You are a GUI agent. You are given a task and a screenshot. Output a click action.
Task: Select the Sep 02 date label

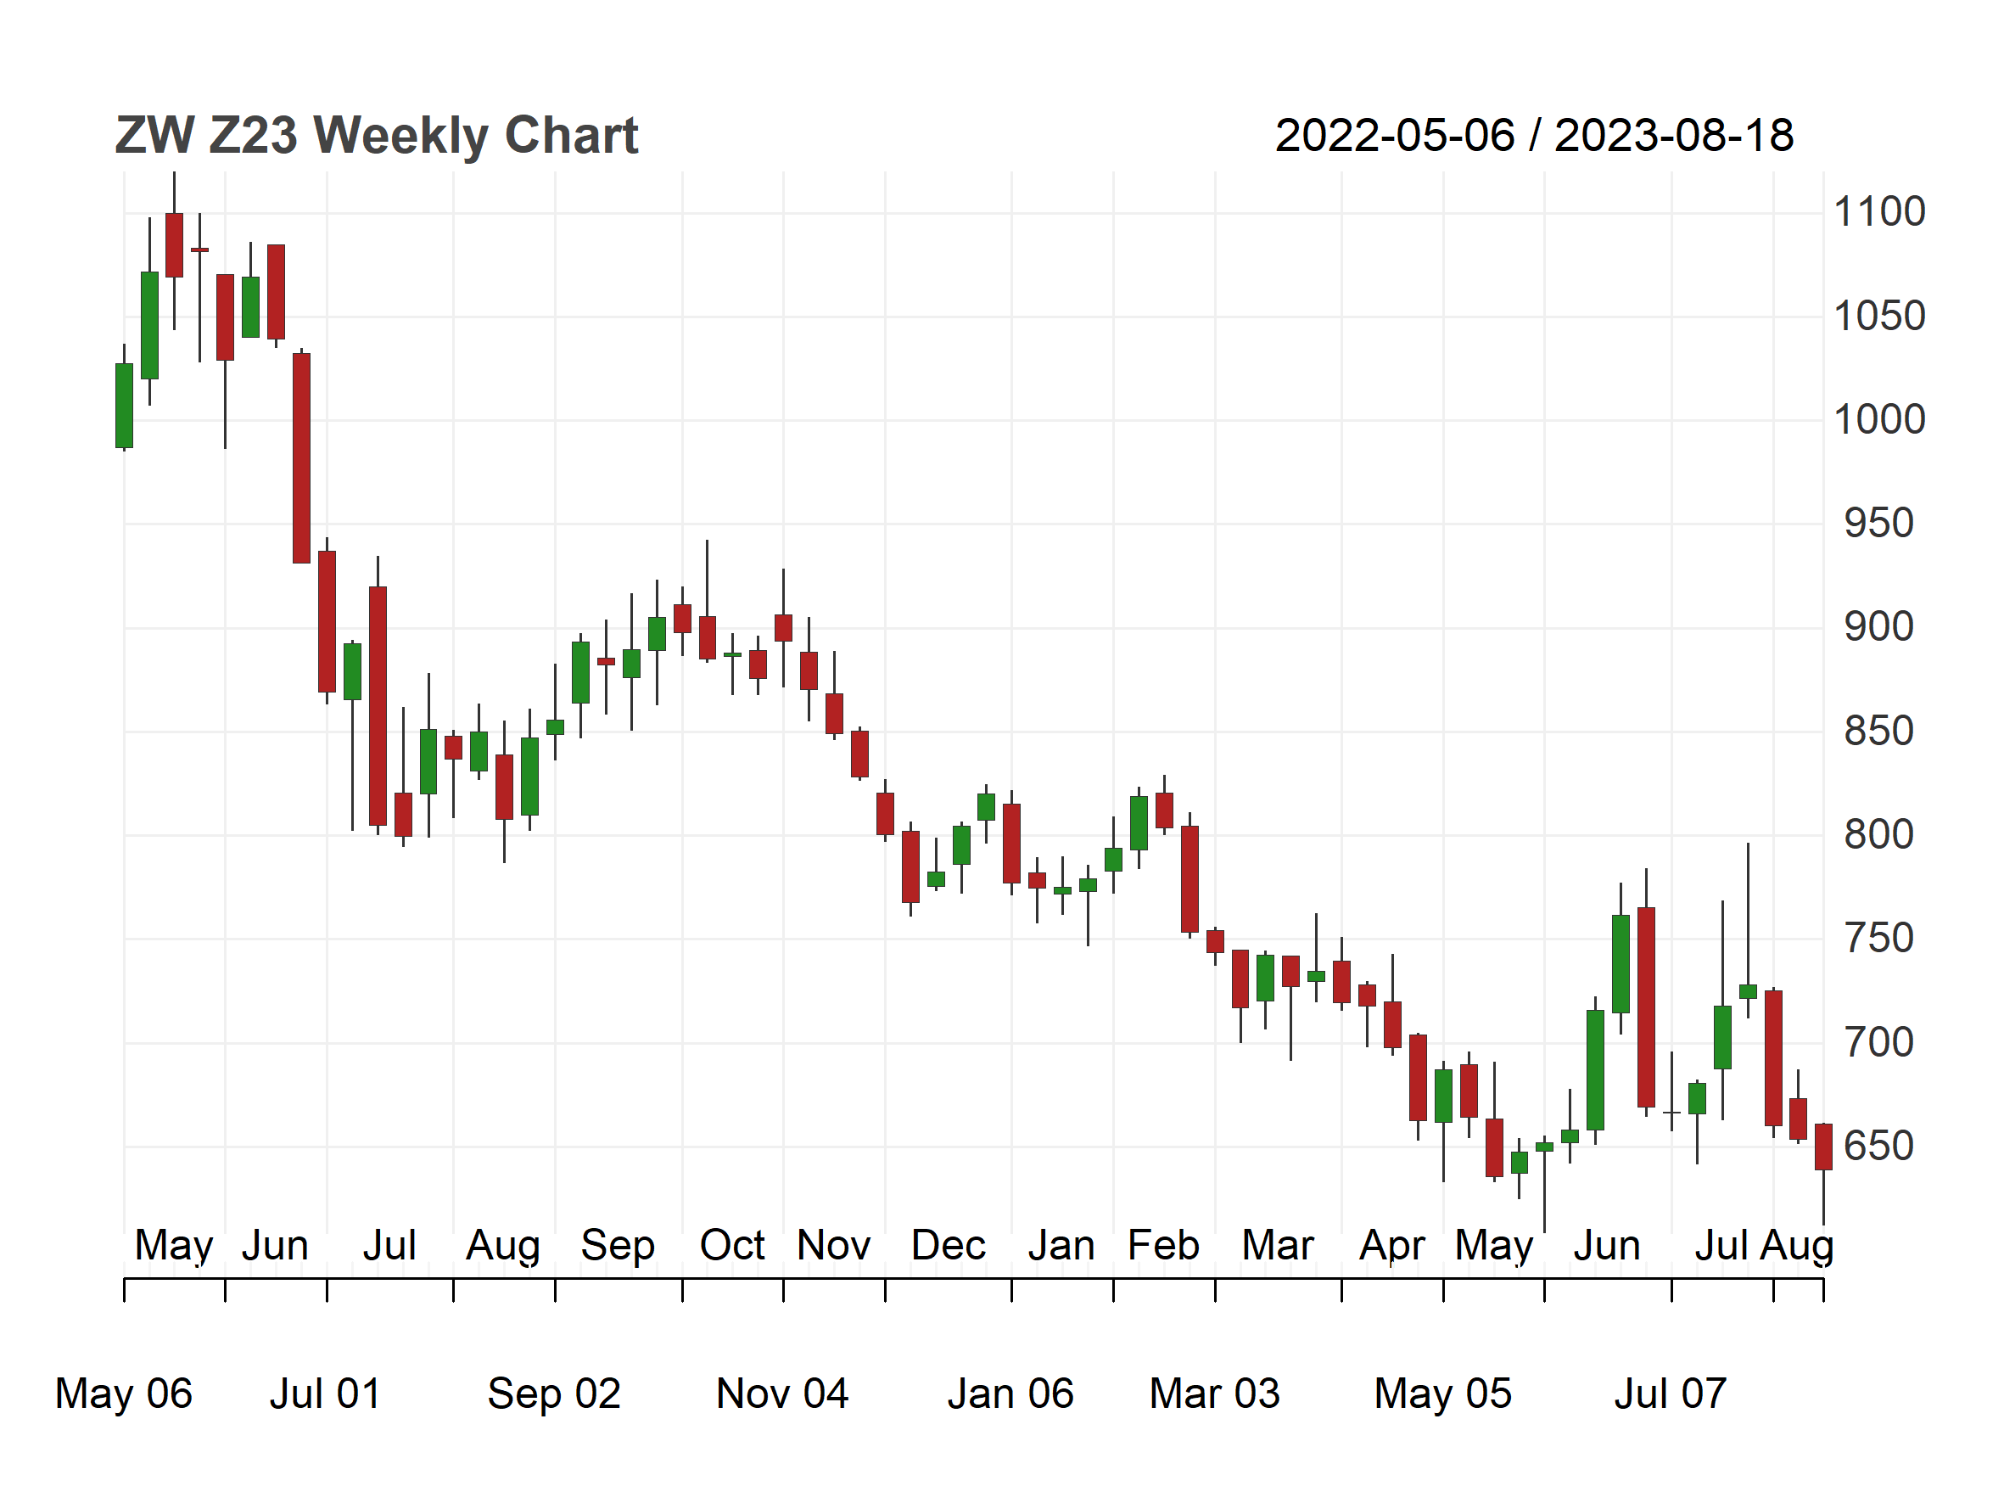553,1395
